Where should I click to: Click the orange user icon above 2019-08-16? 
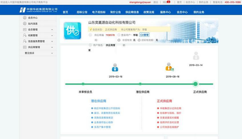[x=169, y=67]
